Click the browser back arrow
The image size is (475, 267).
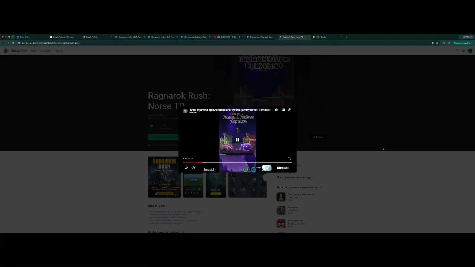pos(3,43)
